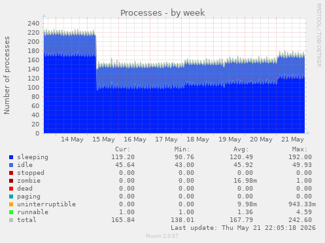
Task: Click the 'stopped' legend label
Action: (x=31, y=173)
